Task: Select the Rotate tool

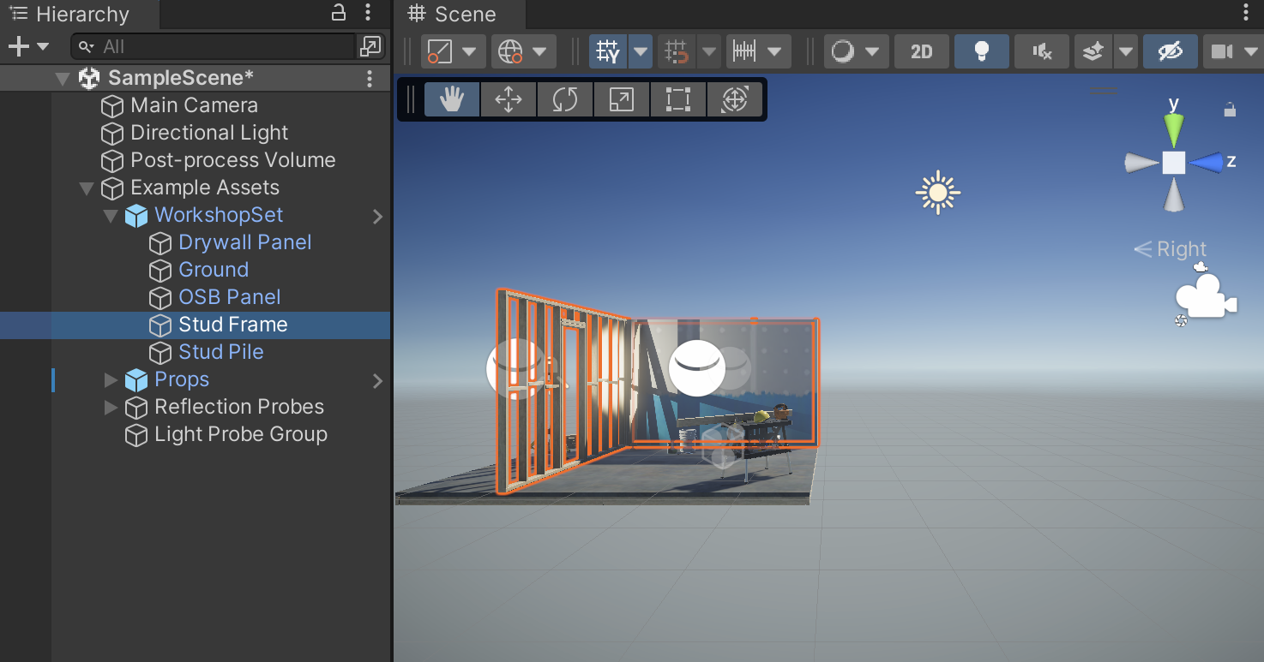Action: 565,99
